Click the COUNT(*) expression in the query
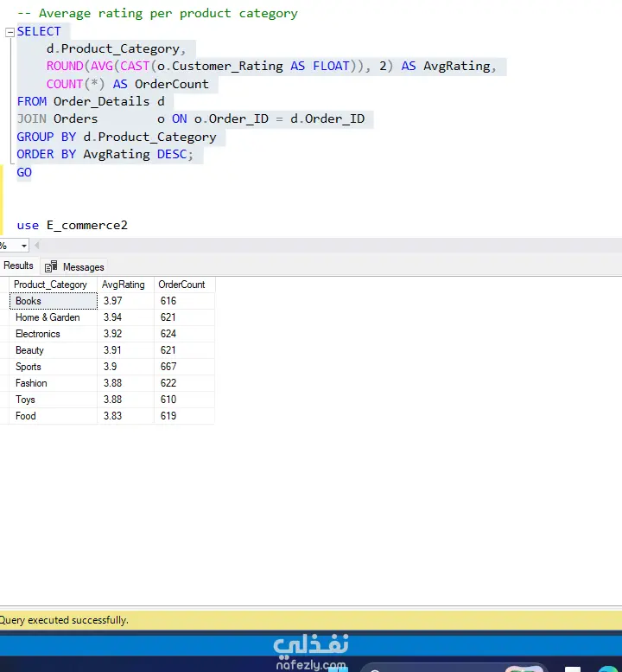Screen dimensions: 622x672 tap(75, 84)
